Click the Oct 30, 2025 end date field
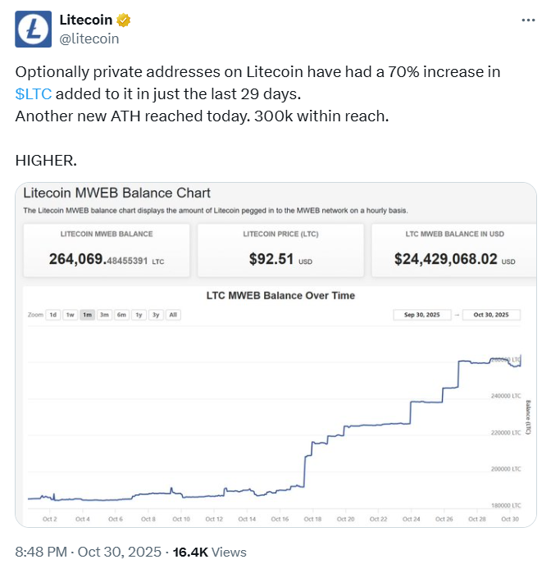This screenshot has width=551, height=564. point(491,315)
